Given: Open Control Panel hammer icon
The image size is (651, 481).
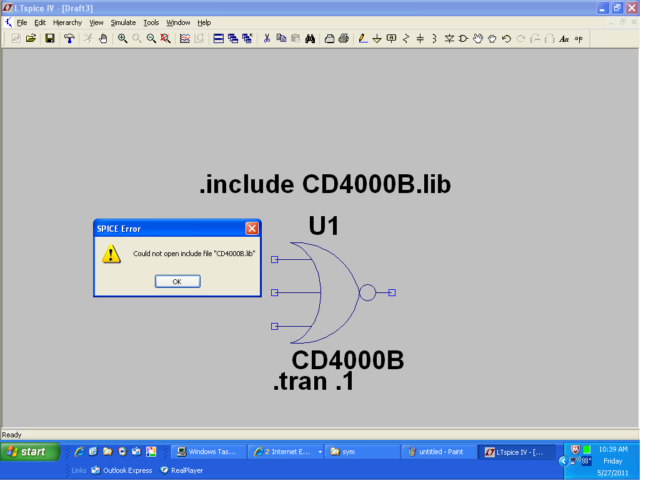Looking at the screenshot, I should tap(69, 39).
